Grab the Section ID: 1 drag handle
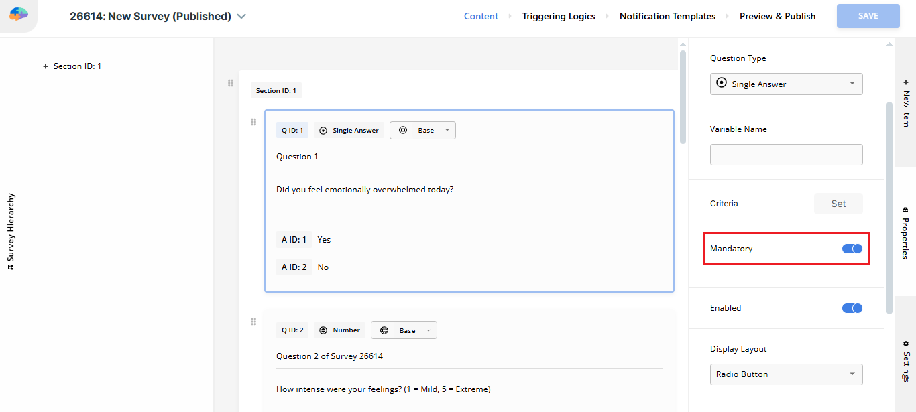Viewport: 916px width, 412px height. coord(231,83)
